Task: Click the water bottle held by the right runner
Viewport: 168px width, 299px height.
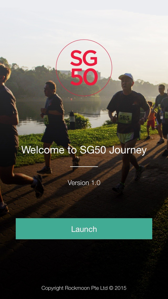Action: 161,115
